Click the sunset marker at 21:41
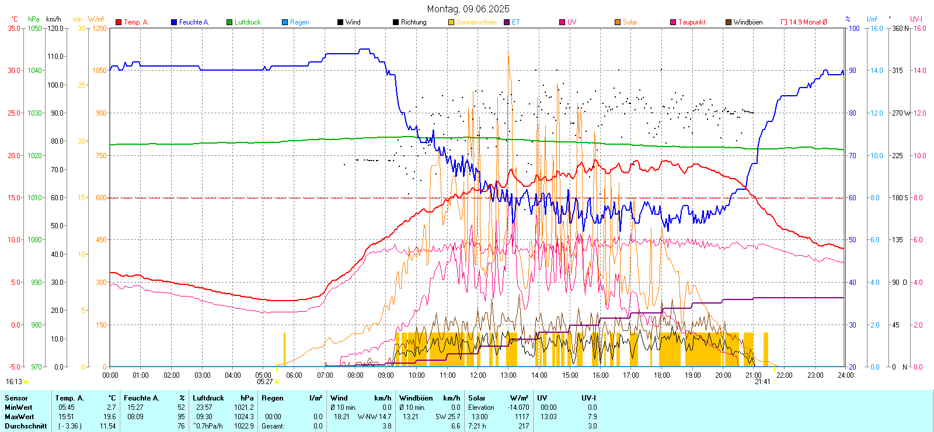Viewport: 934px width, 432px height. [774, 382]
